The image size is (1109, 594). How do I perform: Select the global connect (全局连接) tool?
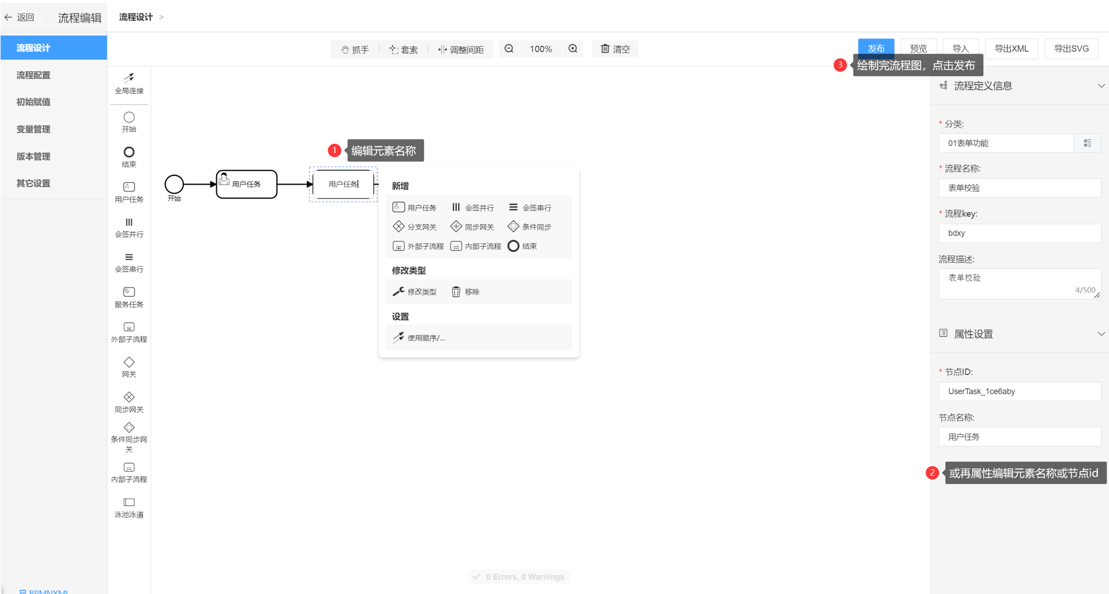129,83
